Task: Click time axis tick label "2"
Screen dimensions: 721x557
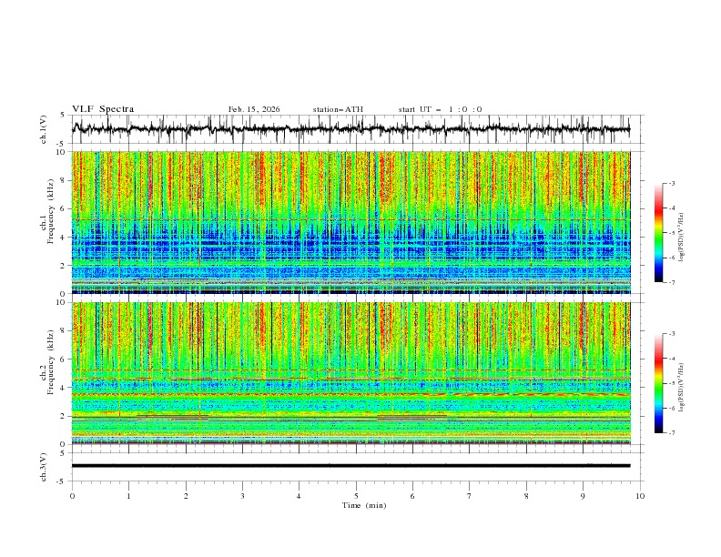Action: (x=186, y=496)
